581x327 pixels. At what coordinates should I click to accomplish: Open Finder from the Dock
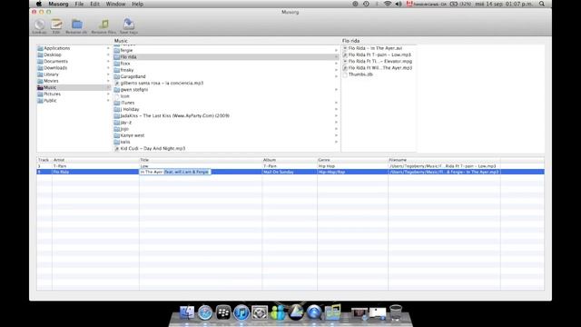click(x=187, y=312)
